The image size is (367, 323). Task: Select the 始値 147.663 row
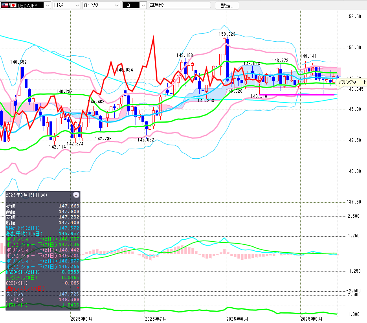[42, 206]
